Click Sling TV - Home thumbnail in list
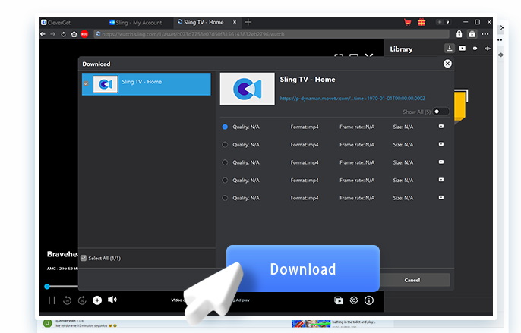The image size is (521, 333). 106,84
